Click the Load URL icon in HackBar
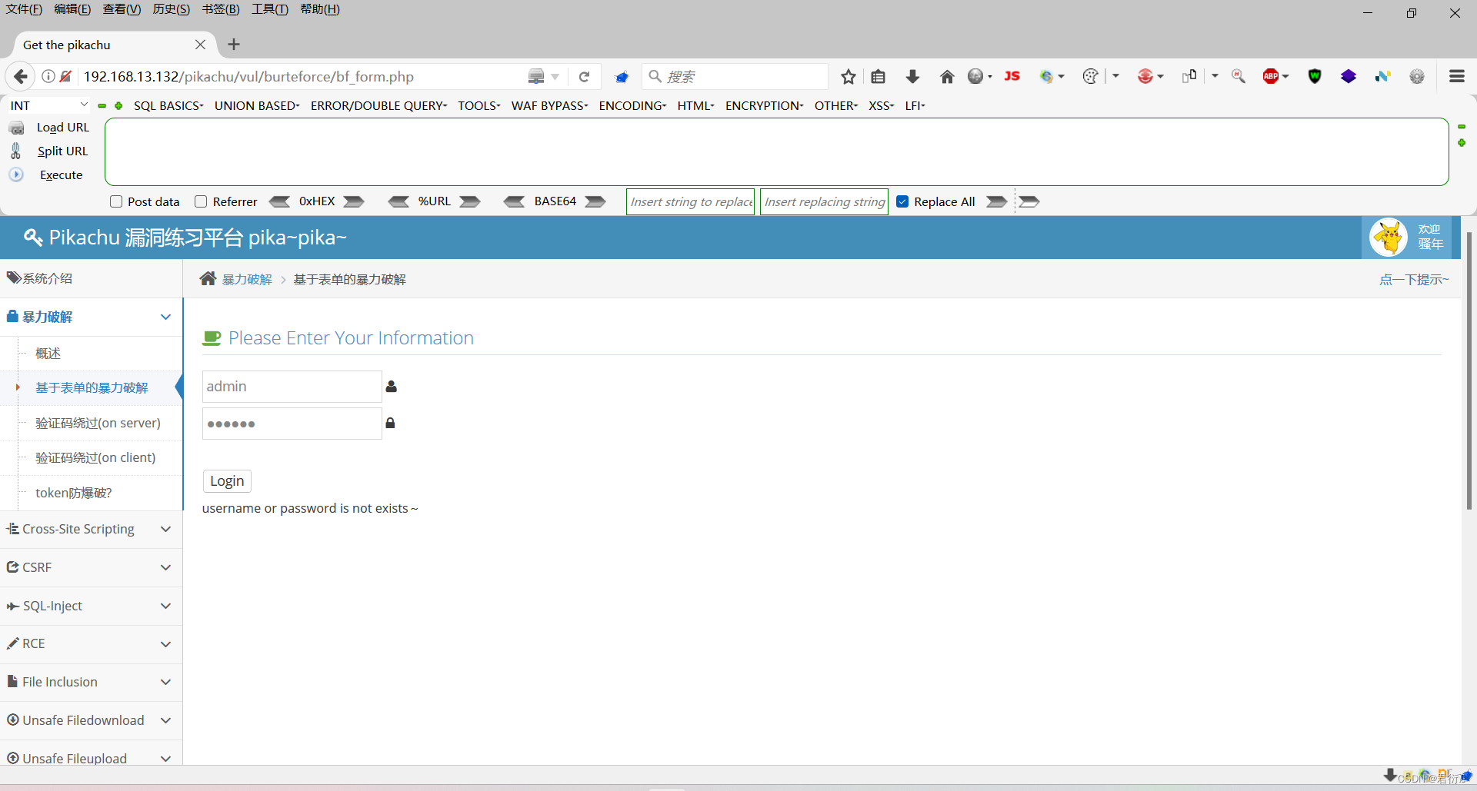Image resolution: width=1477 pixels, height=791 pixels. [x=16, y=128]
